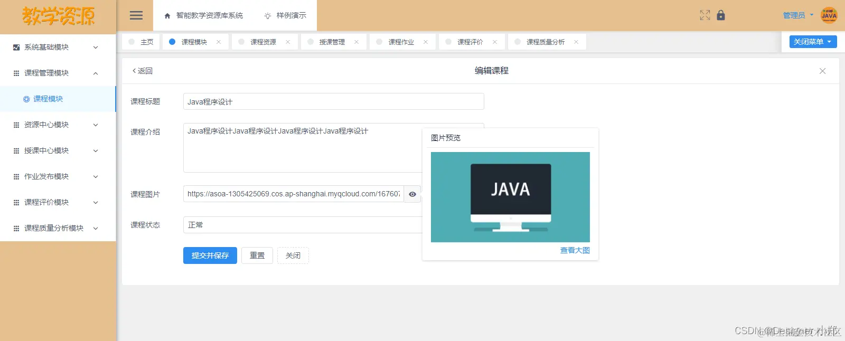Click 提交并保存 button
Viewport: 845px width, 341px height.
(210, 255)
